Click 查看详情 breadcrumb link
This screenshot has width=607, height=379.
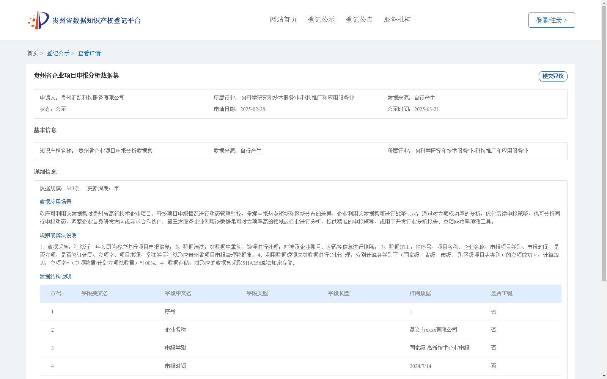click(90, 53)
